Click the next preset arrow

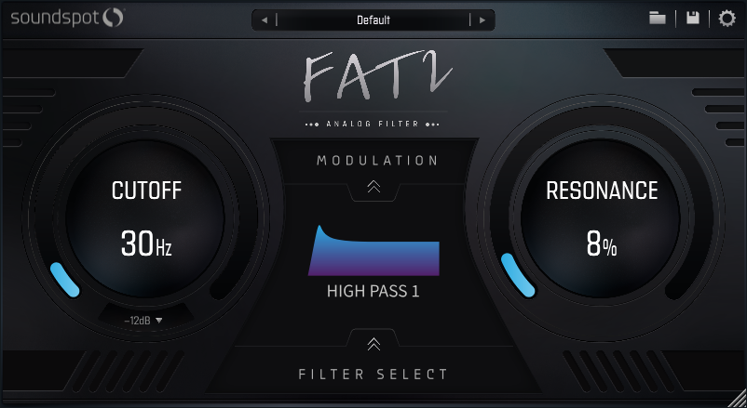click(482, 20)
